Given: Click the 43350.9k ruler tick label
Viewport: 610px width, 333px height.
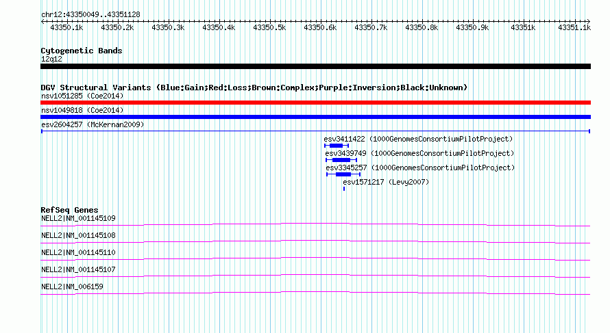Looking at the screenshot, I should pyautogui.click(x=472, y=28).
